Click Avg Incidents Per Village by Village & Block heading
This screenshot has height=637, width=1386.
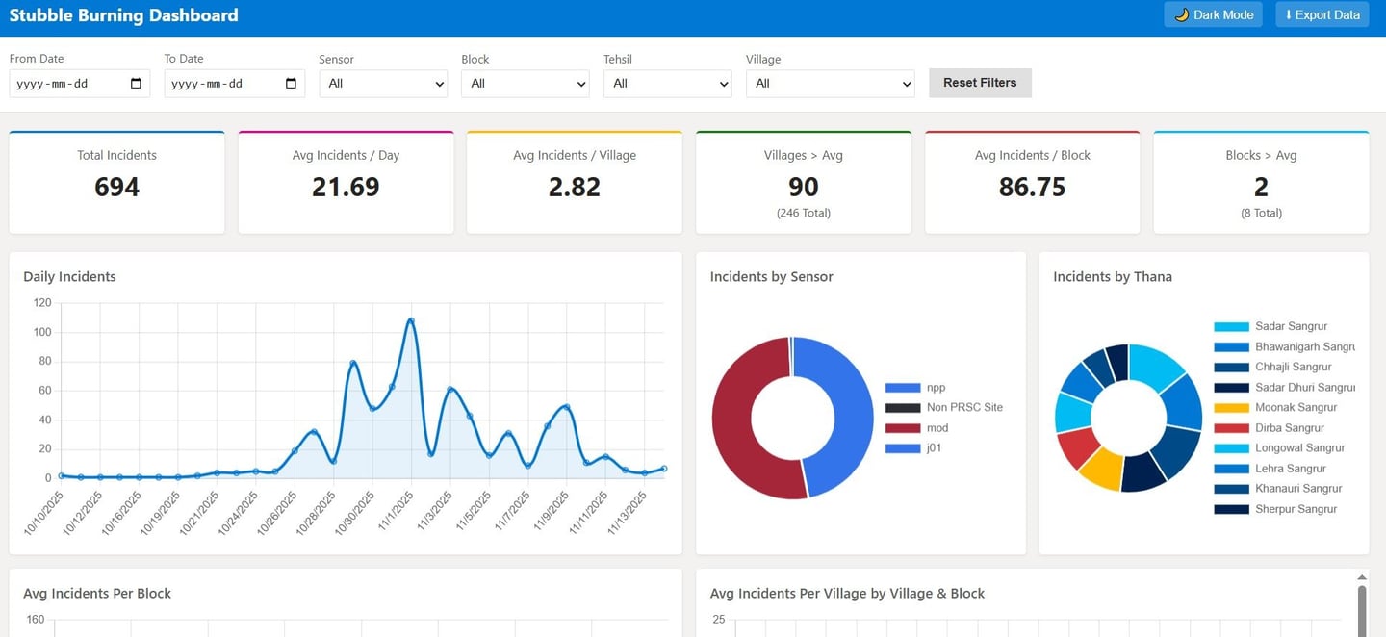(848, 594)
